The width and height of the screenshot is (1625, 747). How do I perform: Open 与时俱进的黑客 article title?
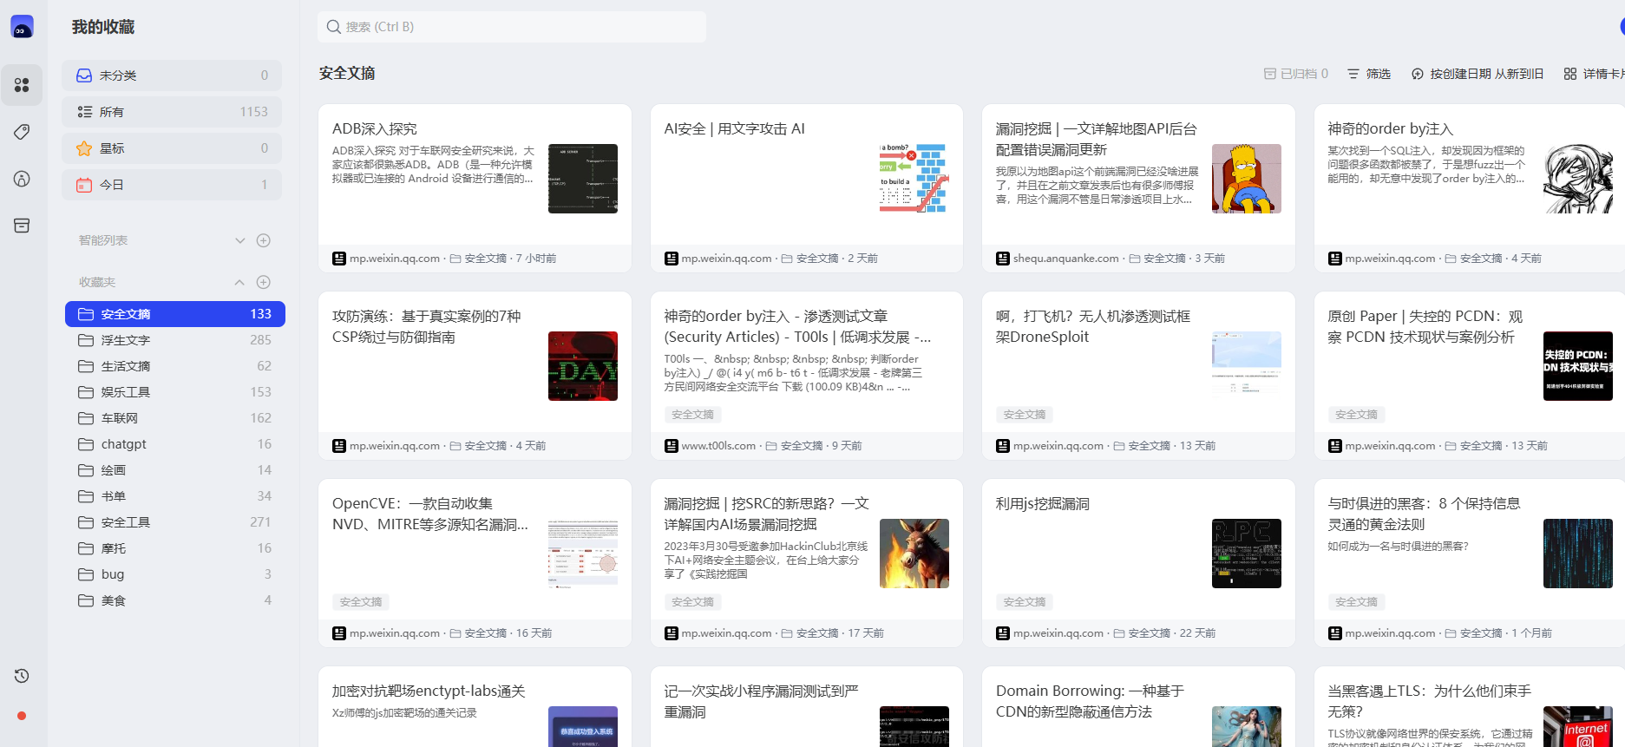pos(1424,514)
